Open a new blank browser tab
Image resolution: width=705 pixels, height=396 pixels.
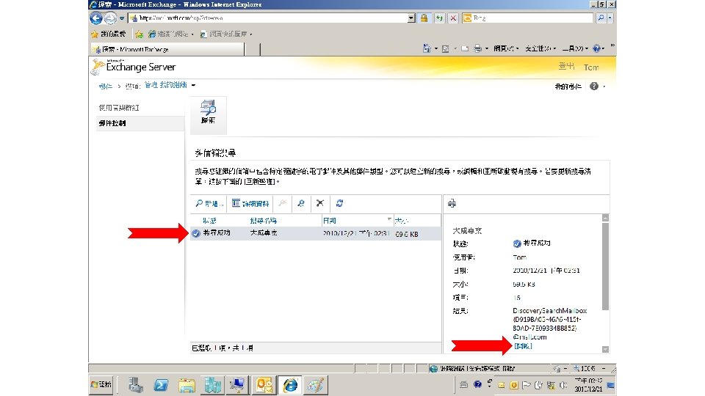pyautogui.click(x=253, y=49)
